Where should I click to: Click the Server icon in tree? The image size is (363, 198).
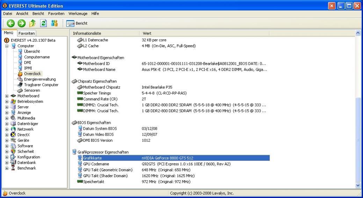tap(13, 107)
